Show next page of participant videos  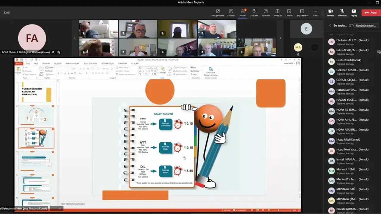280,38
